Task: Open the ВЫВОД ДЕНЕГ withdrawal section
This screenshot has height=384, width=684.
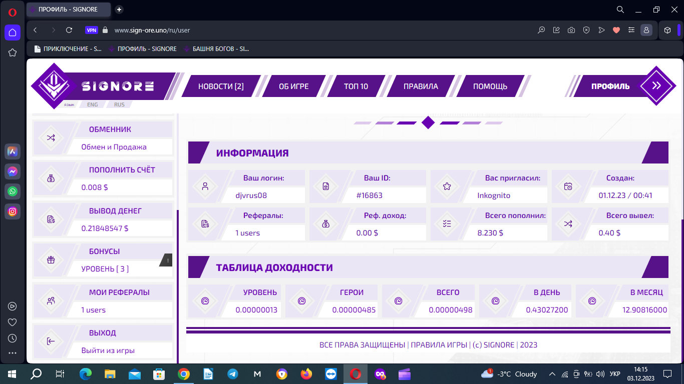Action: click(x=103, y=219)
